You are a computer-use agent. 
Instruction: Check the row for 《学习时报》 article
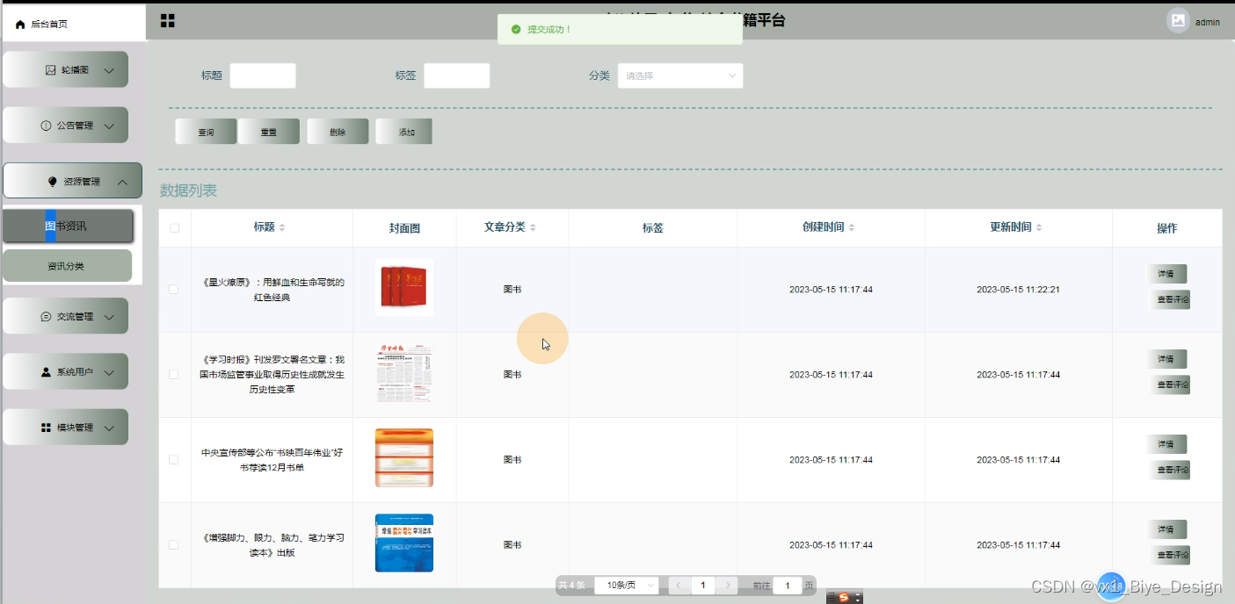(x=174, y=375)
